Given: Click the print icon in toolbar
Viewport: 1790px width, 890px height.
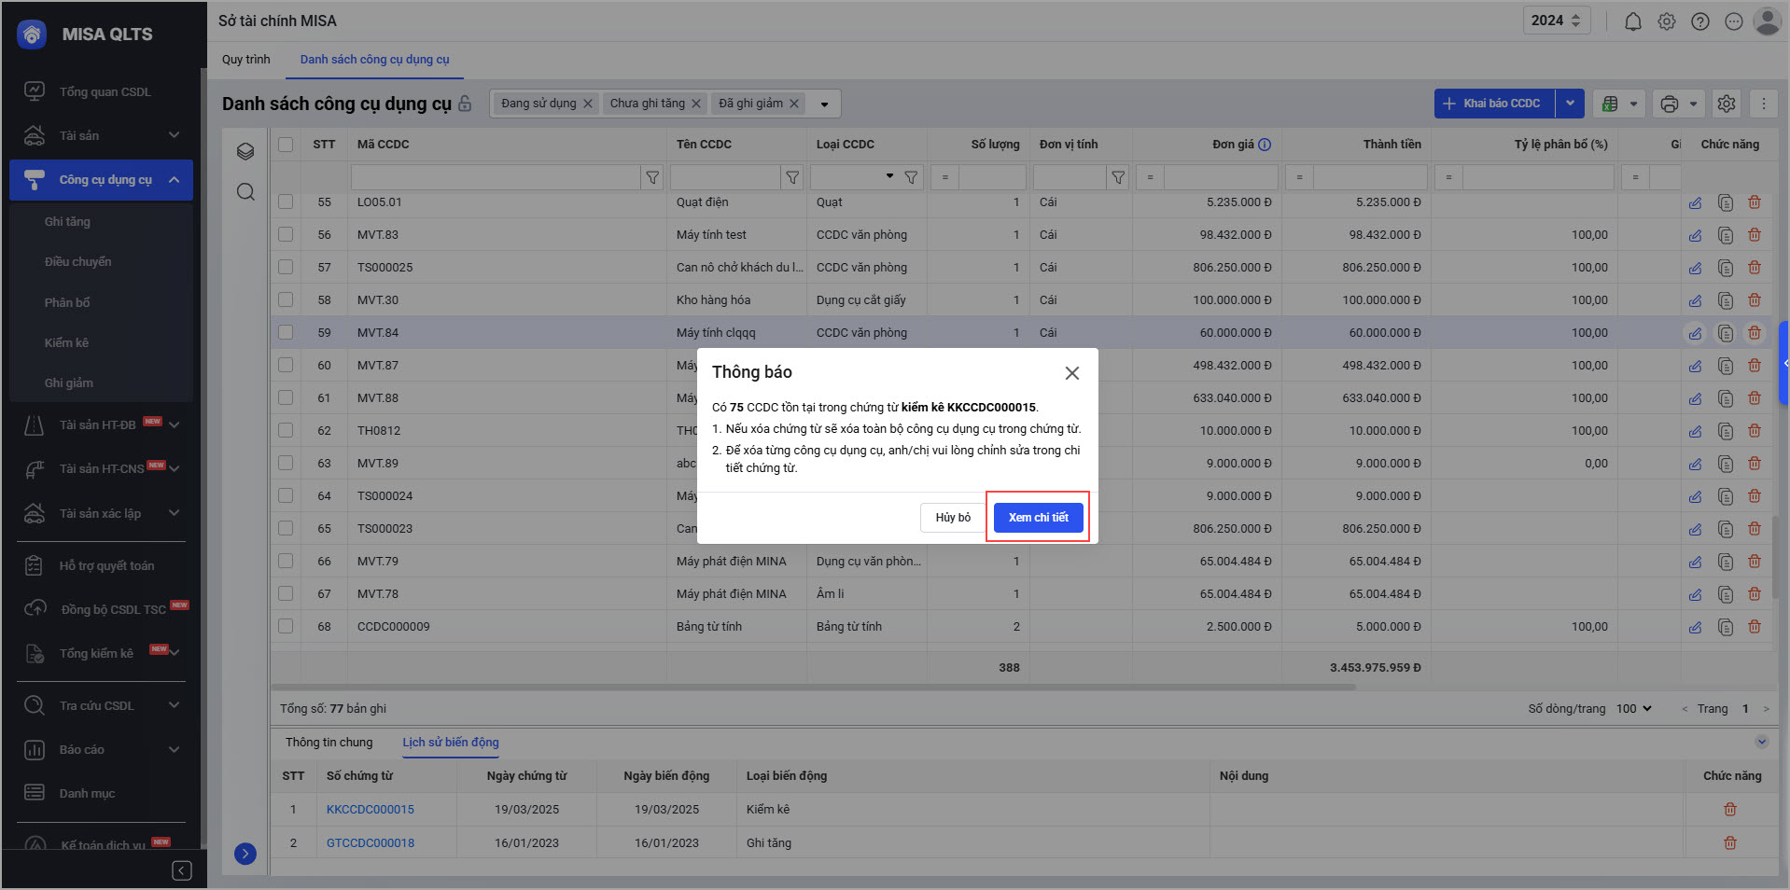Looking at the screenshot, I should [1670, 104].
